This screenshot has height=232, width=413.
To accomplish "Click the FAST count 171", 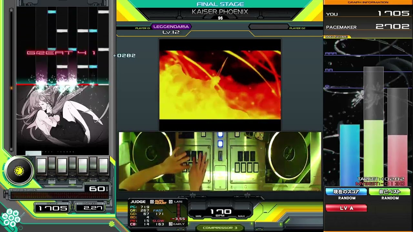I will [x=160, y=214].
